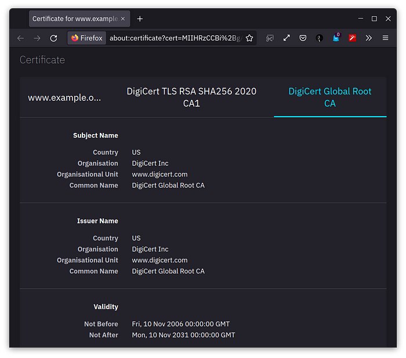Select the Certificate for www.example browser tab
The height and width of the screenshot is (358, 406).
(79, 19)
